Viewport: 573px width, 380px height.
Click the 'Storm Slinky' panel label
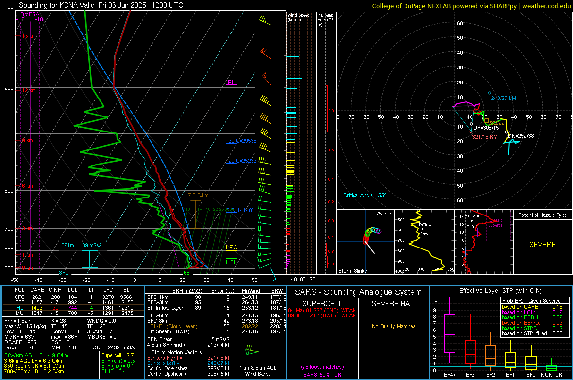[353, 271]
